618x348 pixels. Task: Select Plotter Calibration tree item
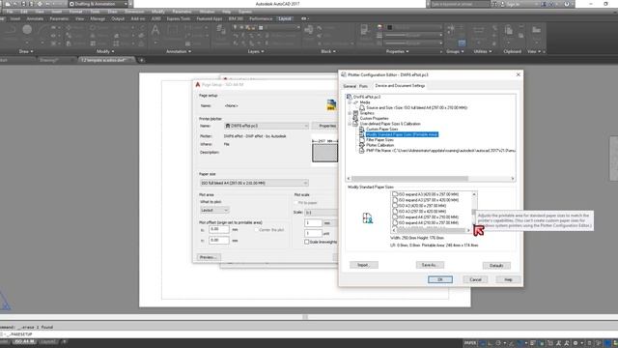click(x=379, y=145)
